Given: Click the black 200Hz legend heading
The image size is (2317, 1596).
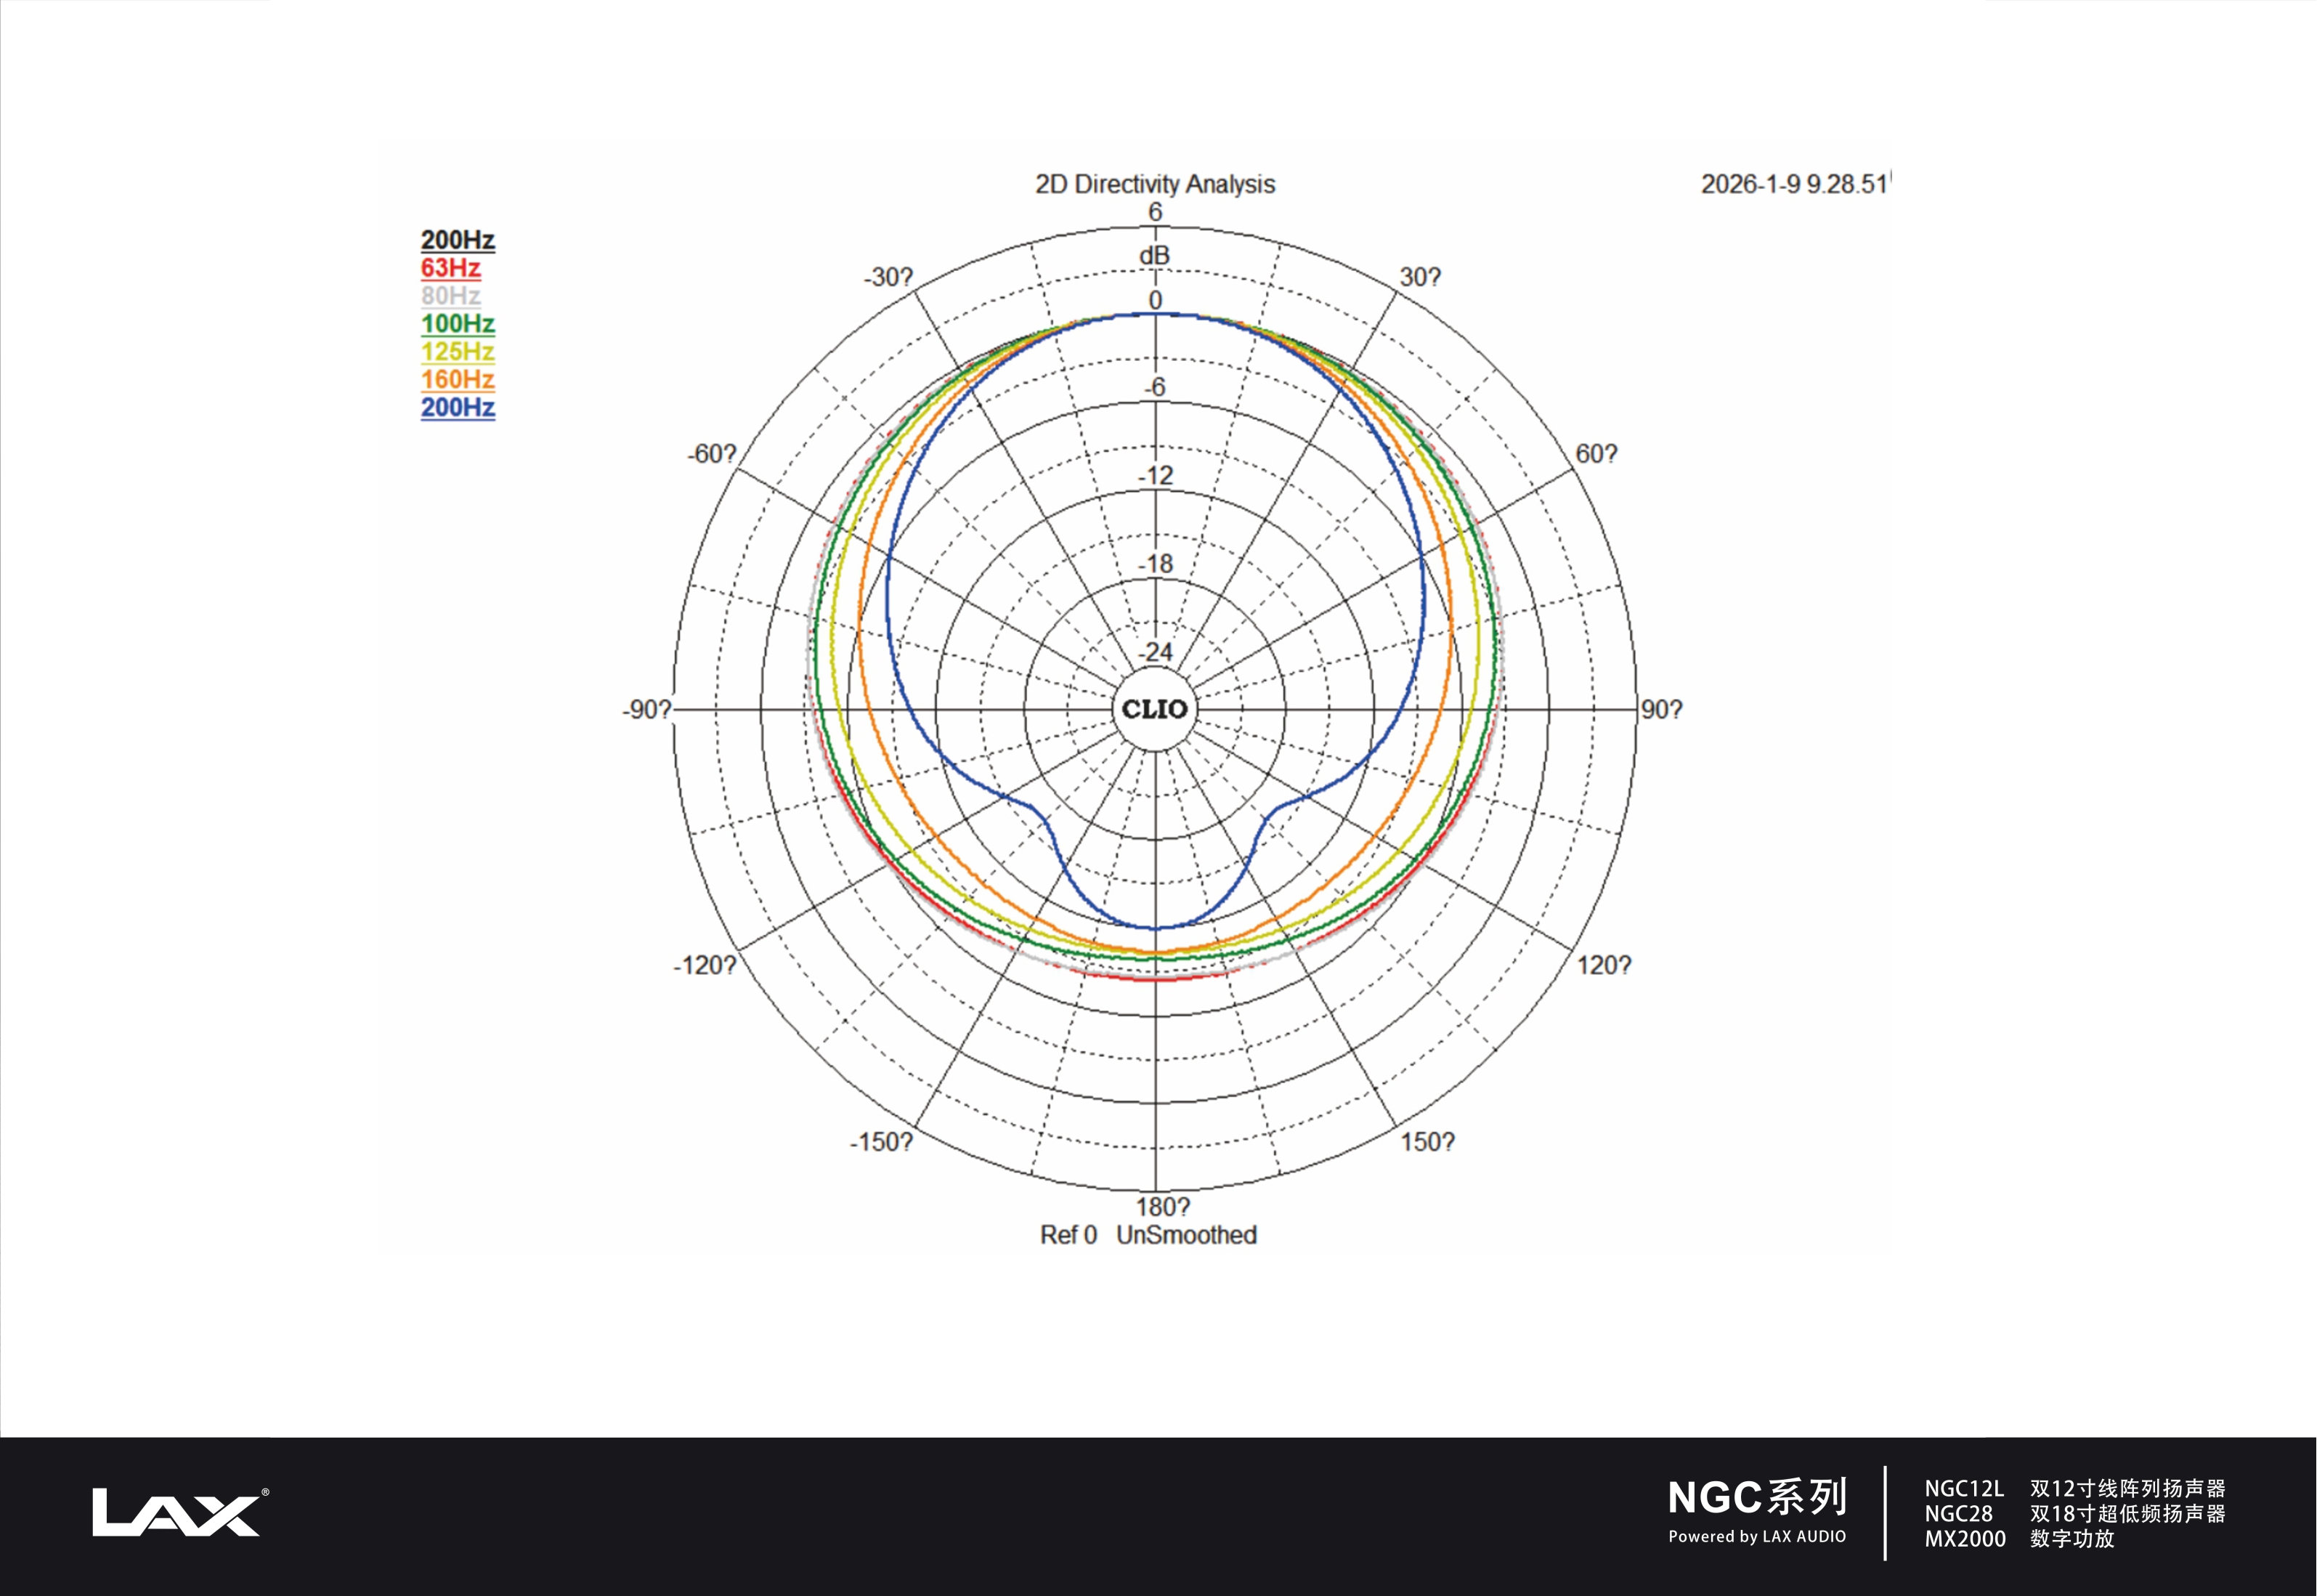Looking at the screenshot, I should 458,240.
